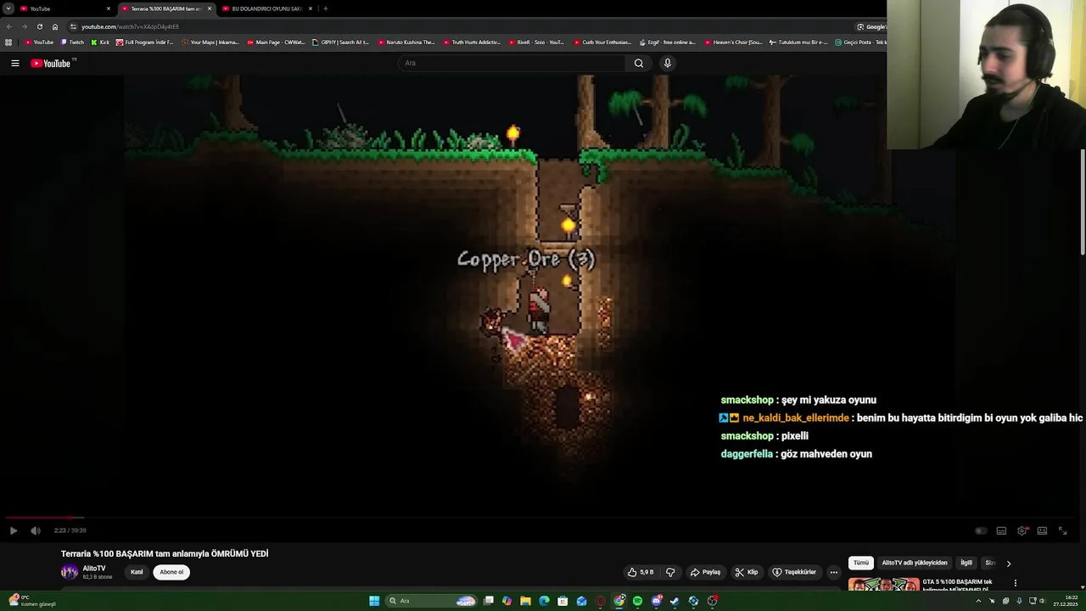Focus the YouTube search field
The image size is (1086, 611).
[512, 63]
